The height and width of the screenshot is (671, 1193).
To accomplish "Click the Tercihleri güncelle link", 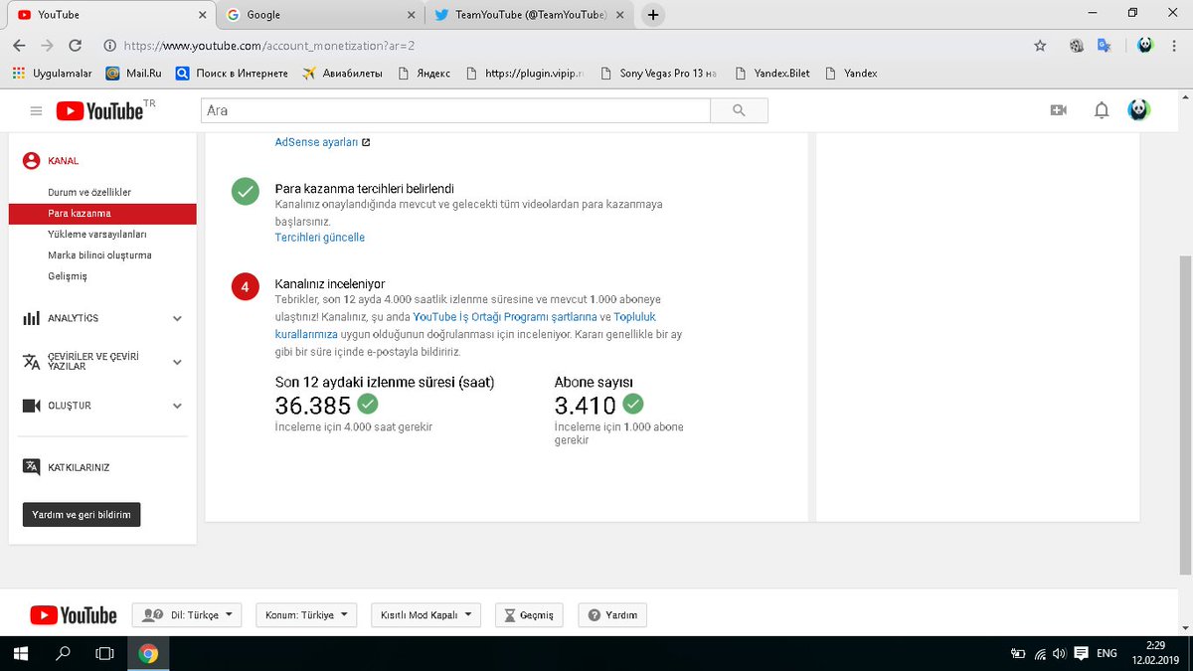I will 320,238.
